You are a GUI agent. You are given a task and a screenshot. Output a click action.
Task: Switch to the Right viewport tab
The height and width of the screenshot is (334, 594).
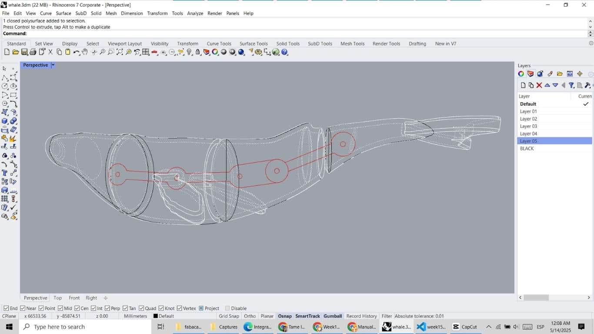(91, 298)
